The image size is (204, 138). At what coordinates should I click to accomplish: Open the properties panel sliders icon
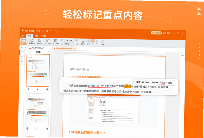(182, 55)
